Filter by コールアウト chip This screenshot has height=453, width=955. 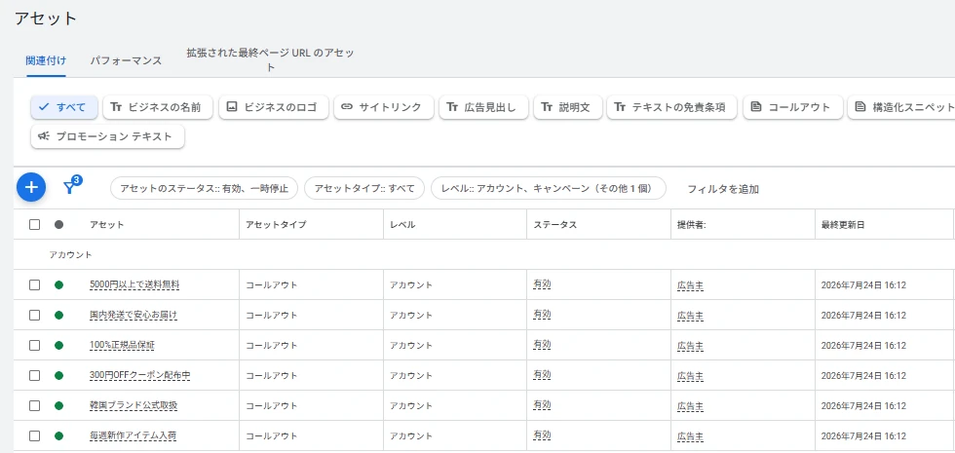coord(793,107)
